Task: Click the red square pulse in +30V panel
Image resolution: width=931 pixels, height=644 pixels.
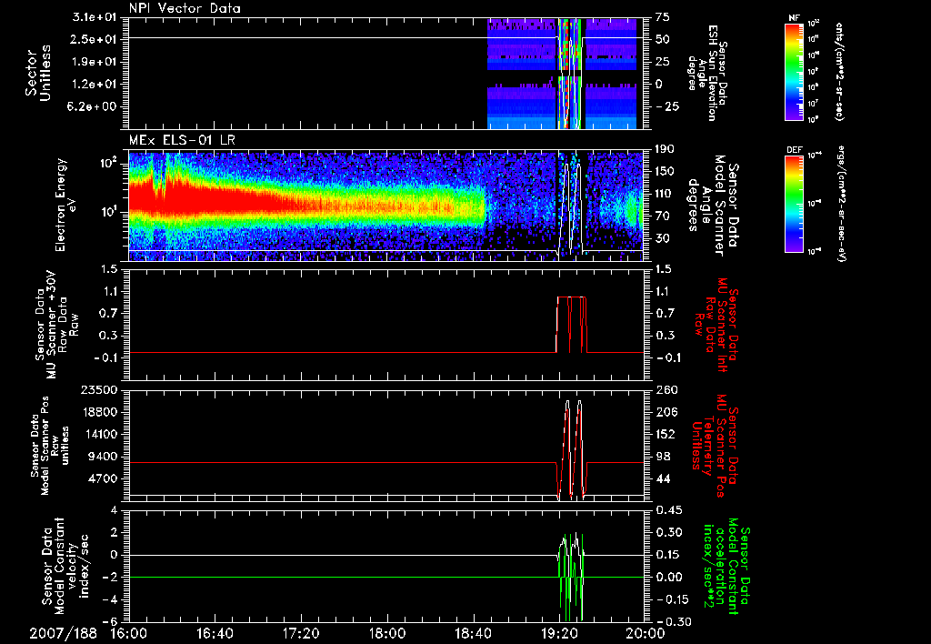Action: coord(571,325)
